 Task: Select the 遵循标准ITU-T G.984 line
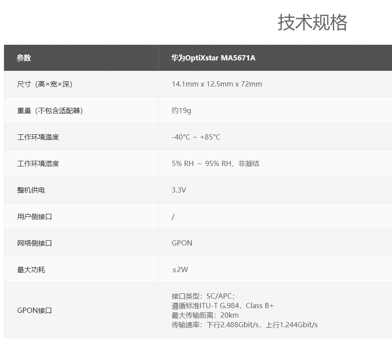222,306
